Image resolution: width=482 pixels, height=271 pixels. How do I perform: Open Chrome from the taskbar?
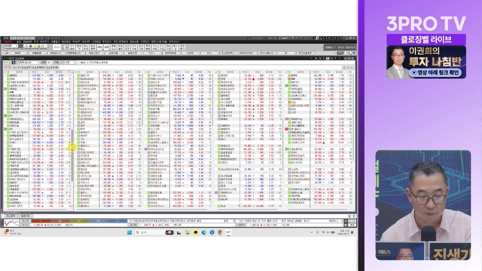point(220,233)
